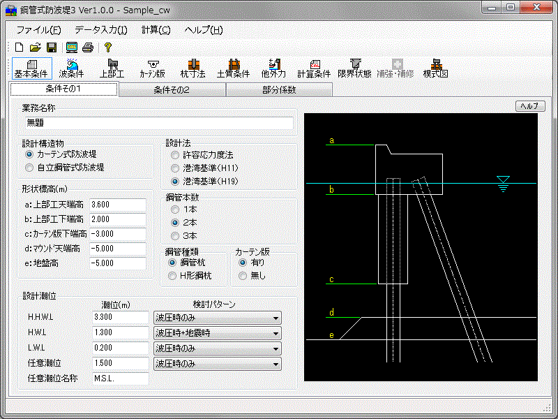This screenshot has width=558, height=419.
Task: Expand the H.W.L 検討パターン dropdown
Action: tap(276, 333)
